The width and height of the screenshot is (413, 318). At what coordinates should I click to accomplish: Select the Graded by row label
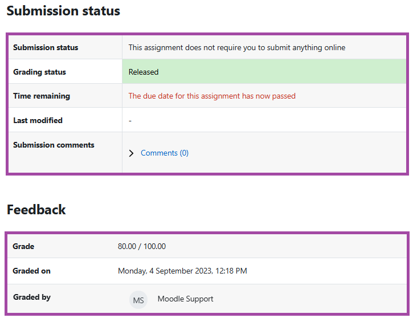[32, 297]
